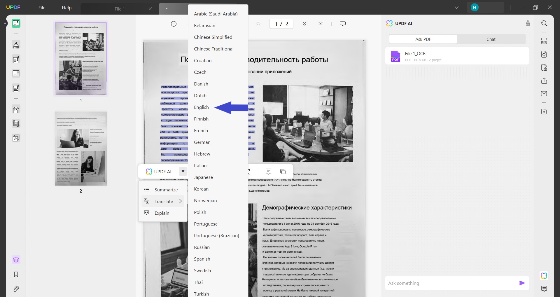Open the attachments paperclip icon
The width and height of the screenshot is (560, 297).
coord(16,289)
